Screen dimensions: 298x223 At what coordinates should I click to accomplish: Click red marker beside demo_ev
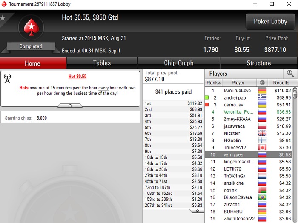tap(207, 105)
